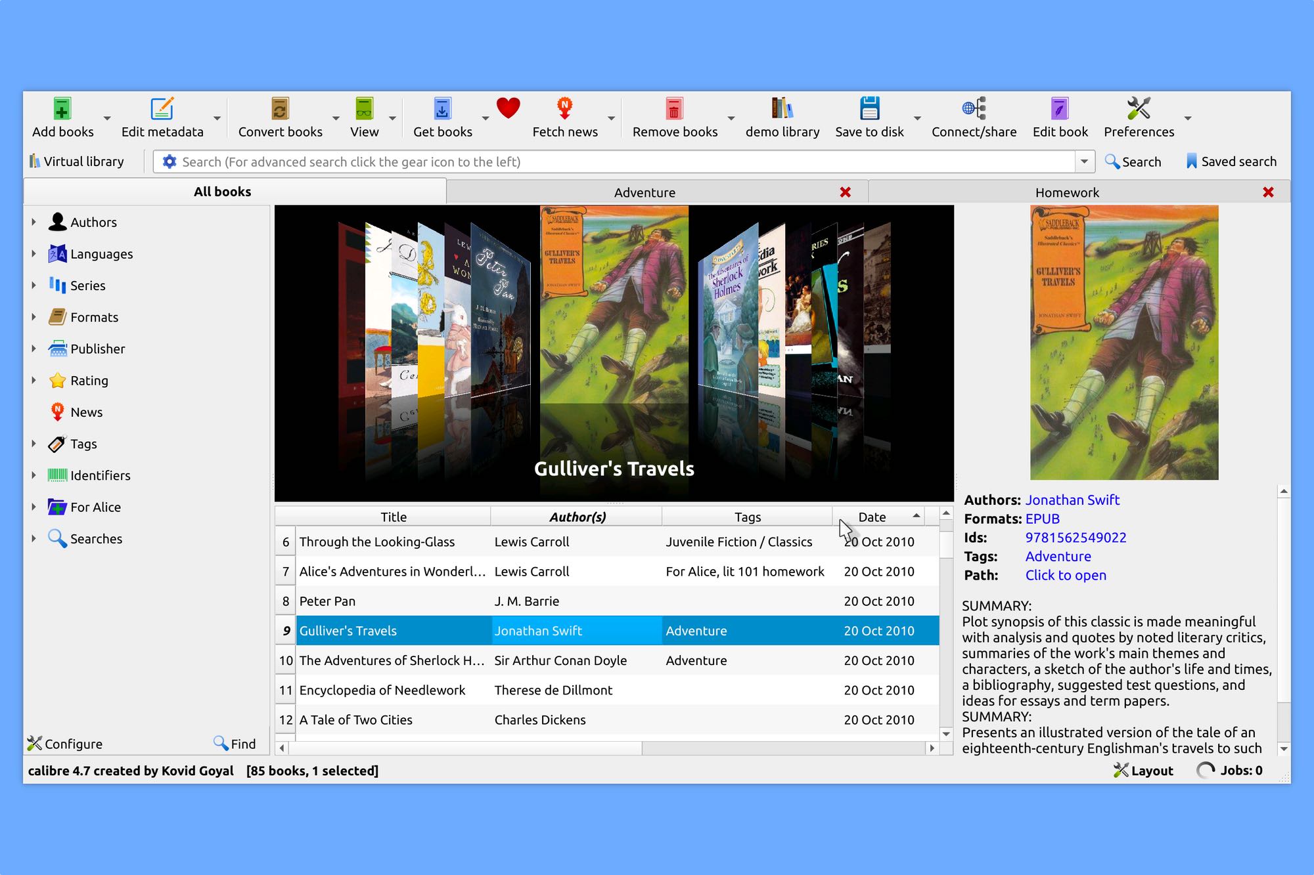Screen dimensions: 1314x875
Task: Click the Layout button in status bar
Action: (1143, 771)
